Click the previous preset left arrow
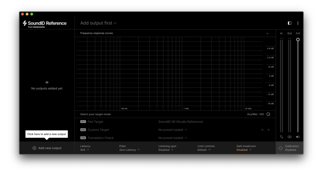This screenshot has width=322, height=178. click(x=263, y=130)
